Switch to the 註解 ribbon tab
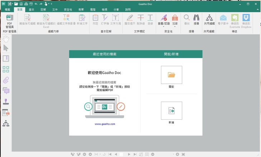 (x=43, y=10)
